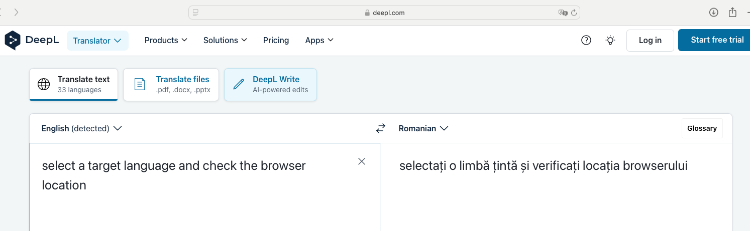
Task: Click the Safari share icon
Action: click(733, 12)
